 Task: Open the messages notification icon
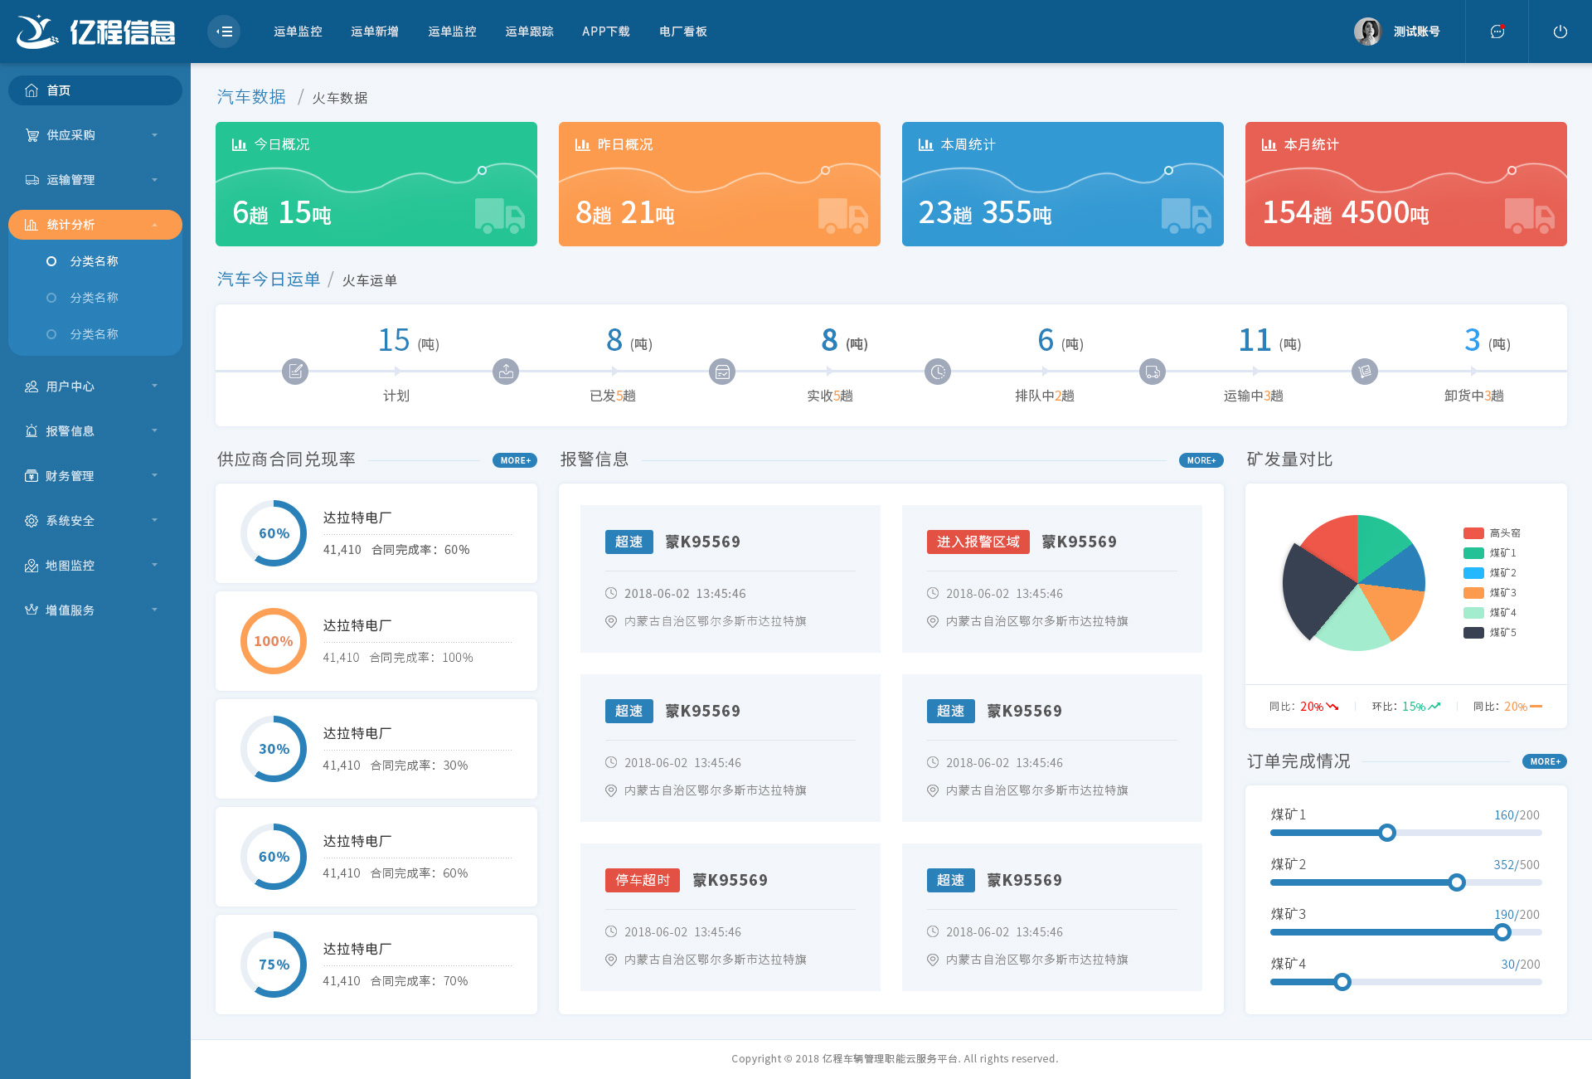(x=1497, y=32)
